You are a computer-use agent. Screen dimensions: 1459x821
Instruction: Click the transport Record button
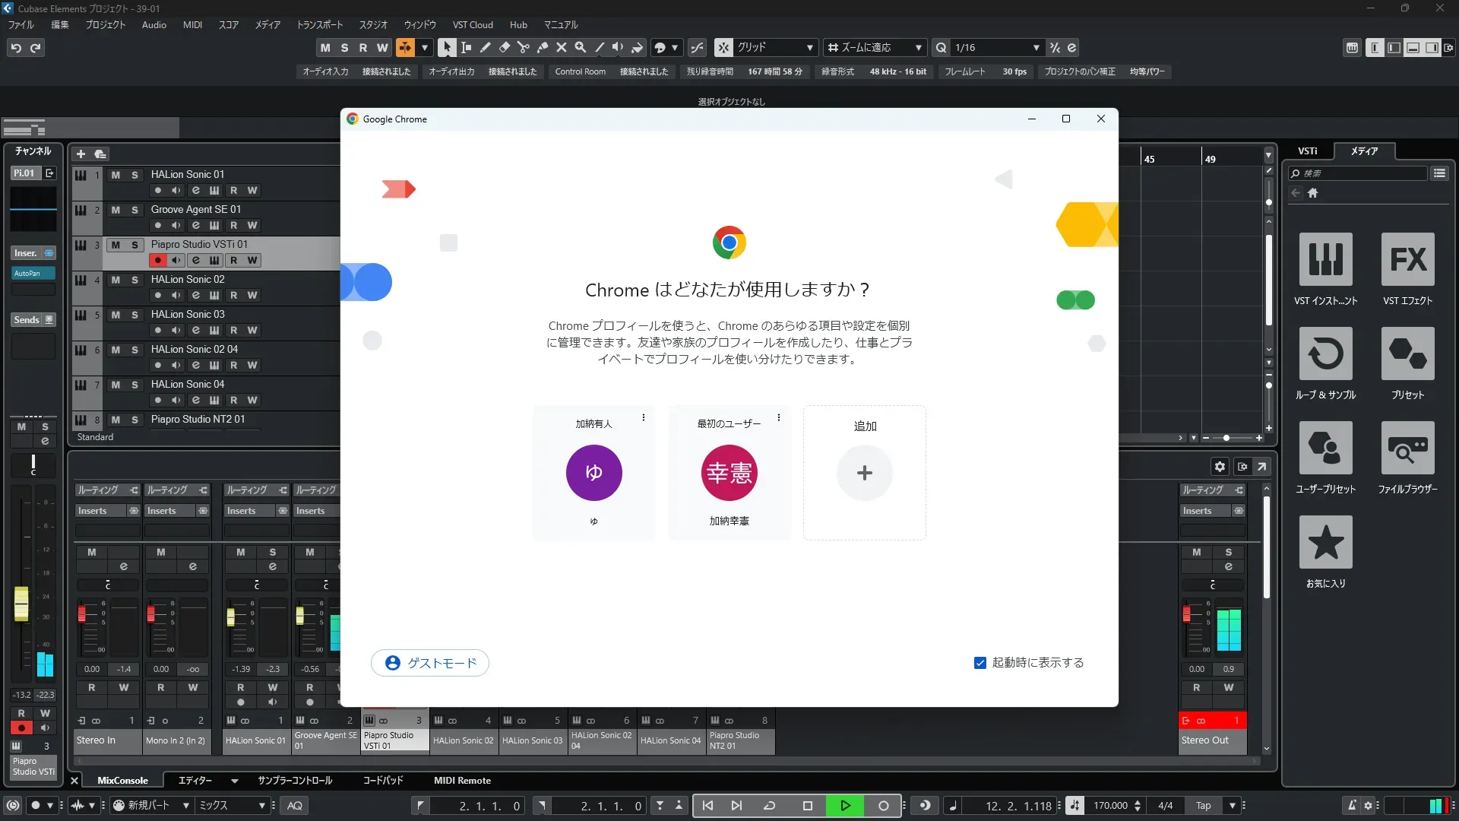883,806
